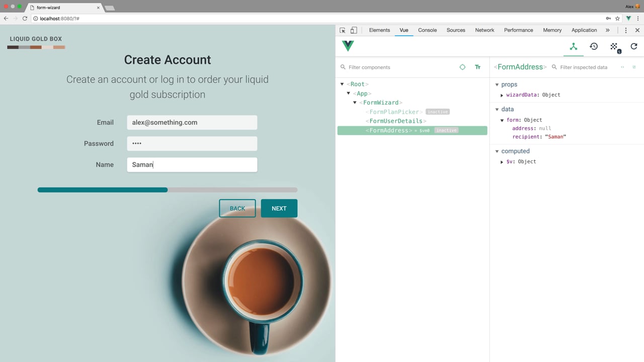Expand the $v Object arrow
Screen dimensions: 644x362
click(502, 162)
